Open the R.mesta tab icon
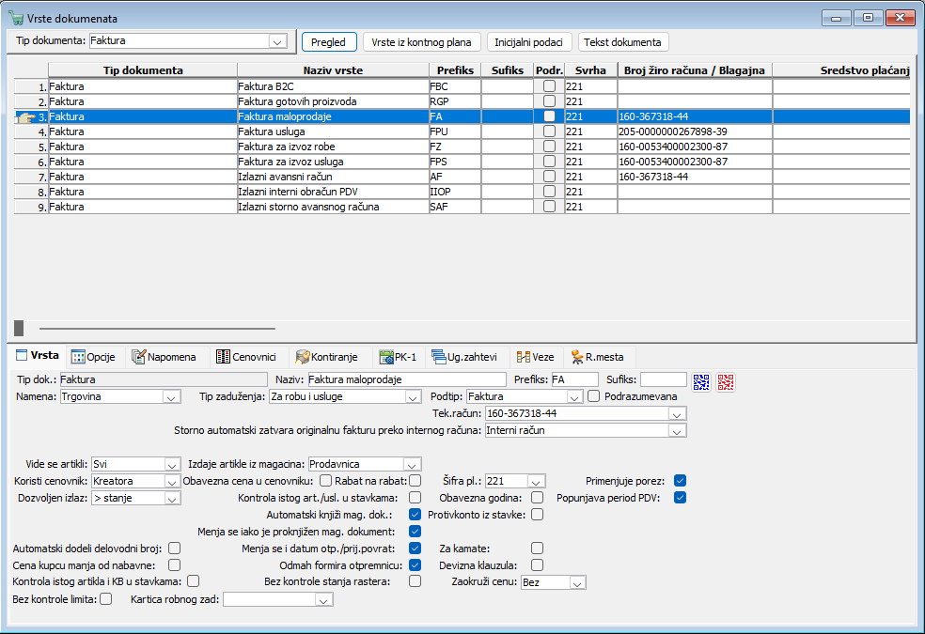This screenshot has width=925, height=634. 577,357
